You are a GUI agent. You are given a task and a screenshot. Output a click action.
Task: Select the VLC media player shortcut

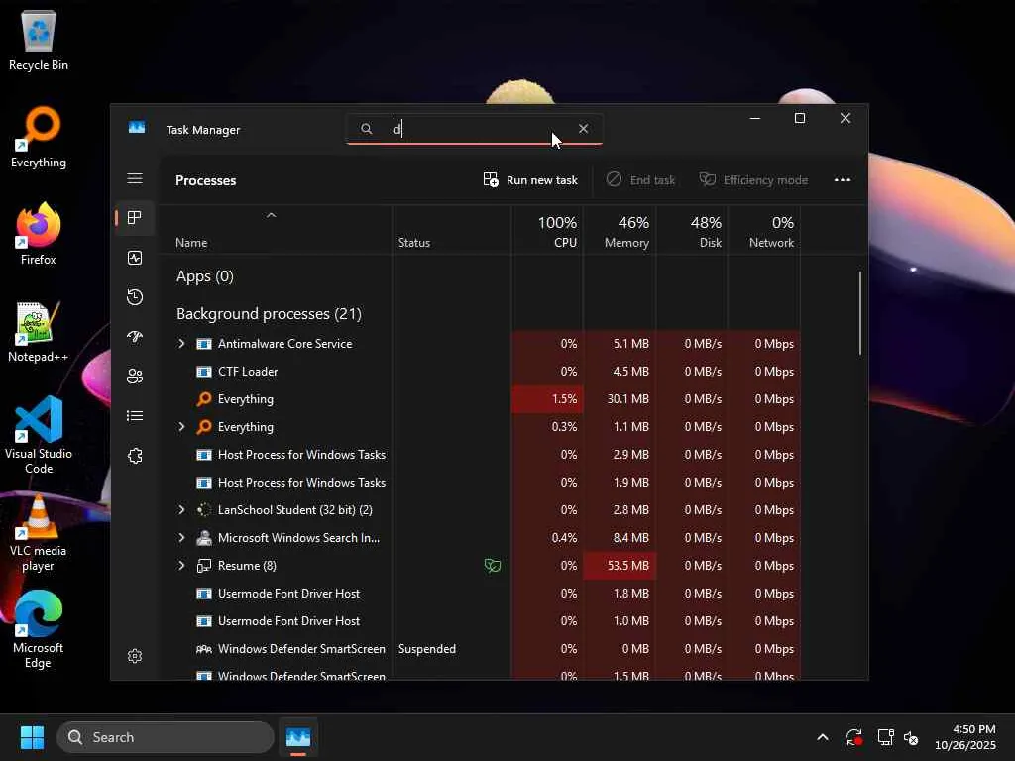[x=39, y=533]
